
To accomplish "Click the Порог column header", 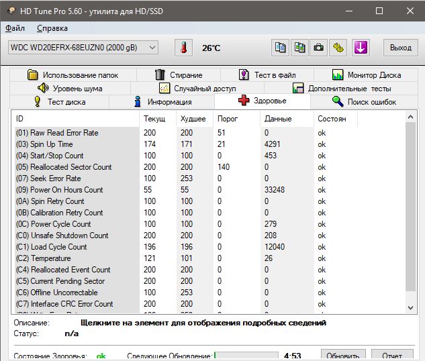I will tap(236, 119).
